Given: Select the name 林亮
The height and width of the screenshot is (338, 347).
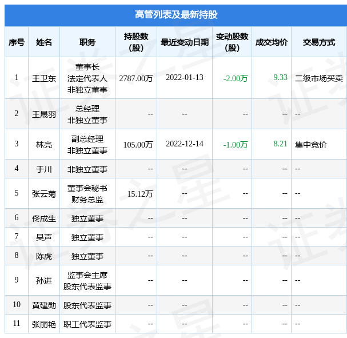Looking at the screenshot, I should click(44, 145).
